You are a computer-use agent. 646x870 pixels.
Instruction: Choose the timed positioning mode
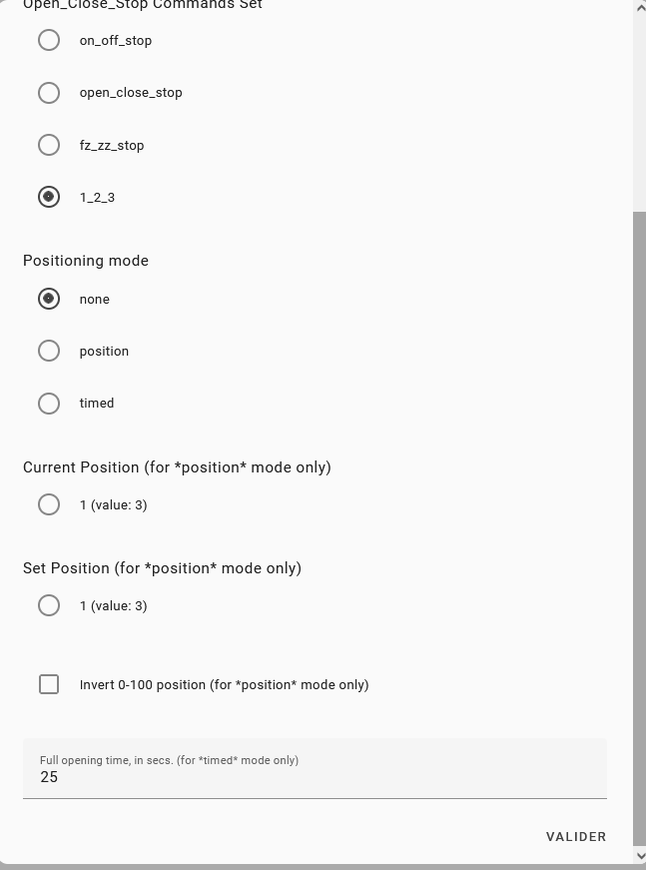(49, 404)
